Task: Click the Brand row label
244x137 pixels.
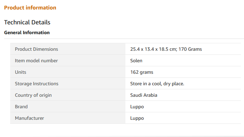Action: pos(21,107)
